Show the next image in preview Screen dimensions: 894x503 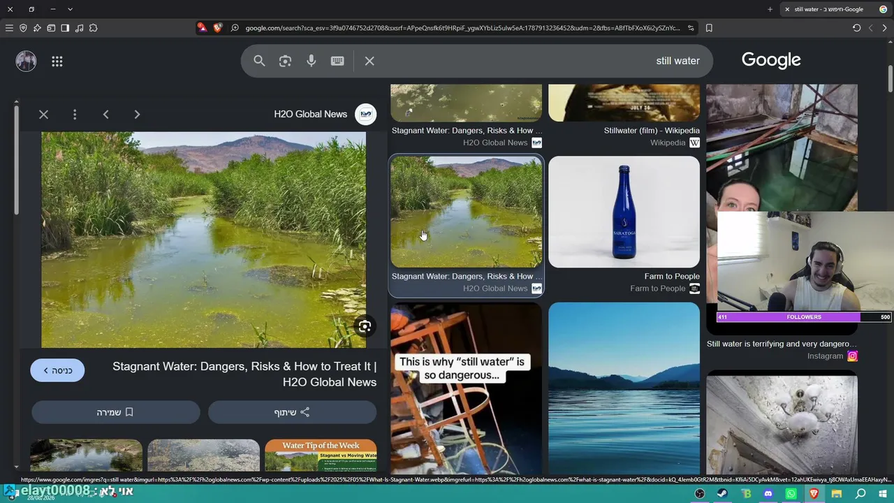click(137, 115)
